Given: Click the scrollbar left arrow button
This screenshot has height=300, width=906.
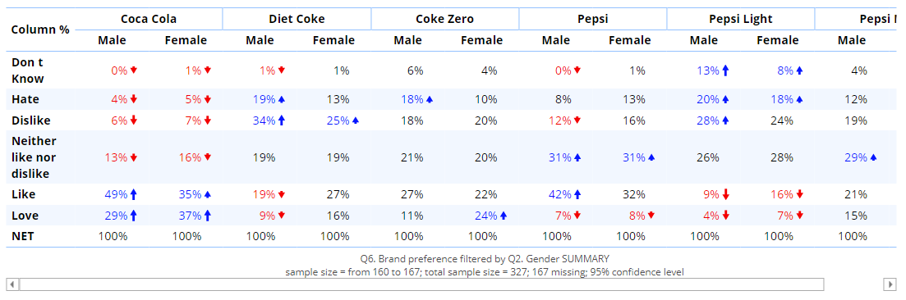Looking at the screenshot, I should [x=12, y=284].
